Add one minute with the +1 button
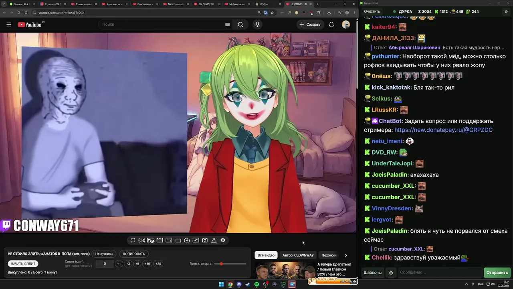This screenshot has width=513, height=289. (x=119, y=264)
